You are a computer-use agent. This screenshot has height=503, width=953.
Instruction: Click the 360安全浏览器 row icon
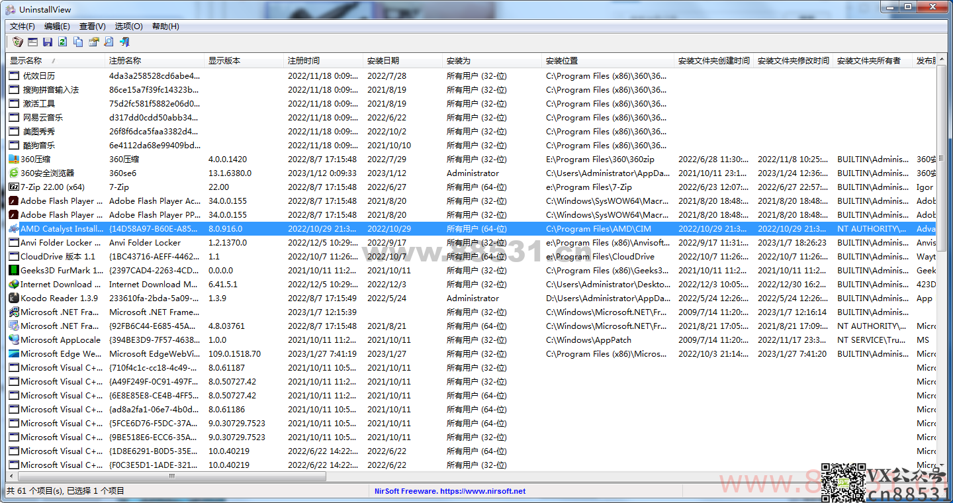point(14,173)
